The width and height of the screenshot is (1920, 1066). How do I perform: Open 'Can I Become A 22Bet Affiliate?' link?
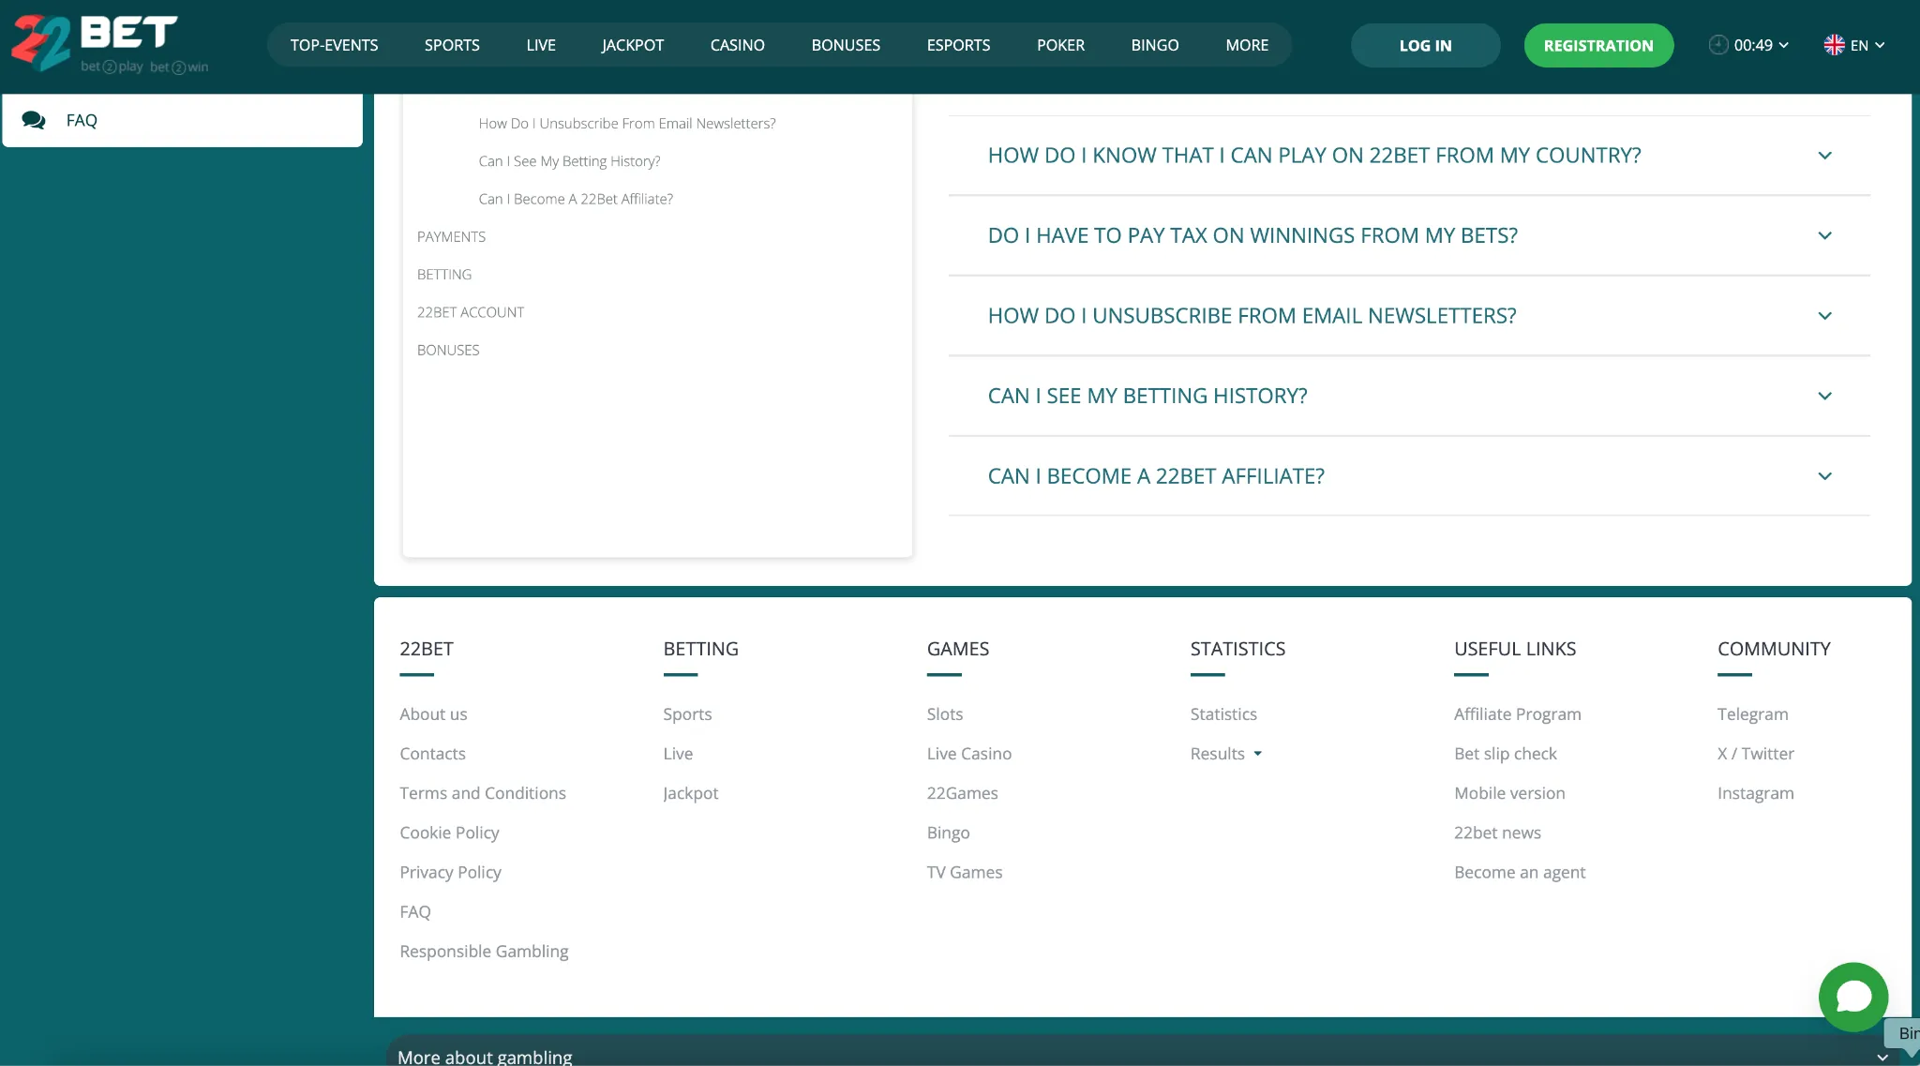(x=576, y=199)
